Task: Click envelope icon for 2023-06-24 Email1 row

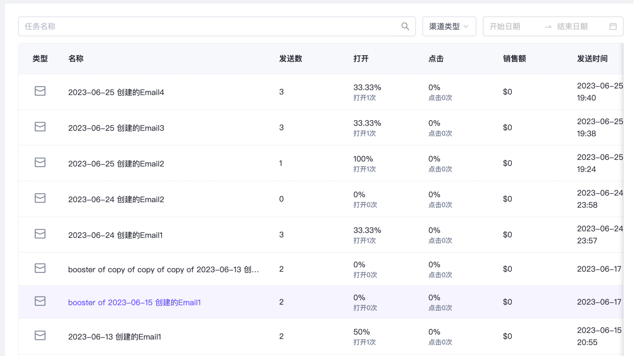Action: [x=40, y=234]
